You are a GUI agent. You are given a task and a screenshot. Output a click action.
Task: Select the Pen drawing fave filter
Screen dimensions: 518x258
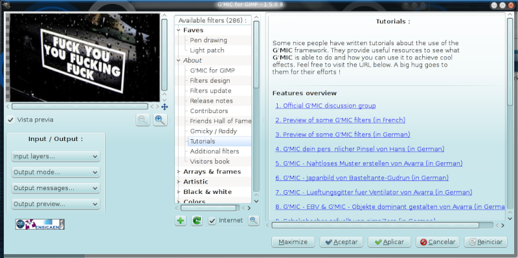(208, 40)
